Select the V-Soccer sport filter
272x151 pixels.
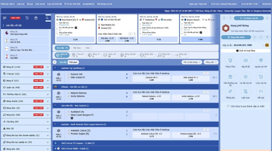pos(78,55)
